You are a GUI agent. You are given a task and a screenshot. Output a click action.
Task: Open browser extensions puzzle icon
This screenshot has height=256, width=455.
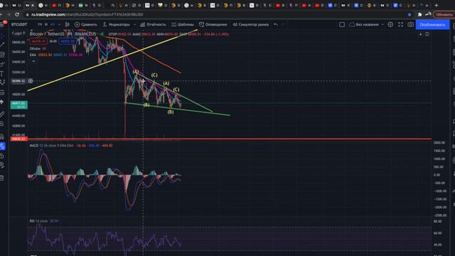click(419, 14)
